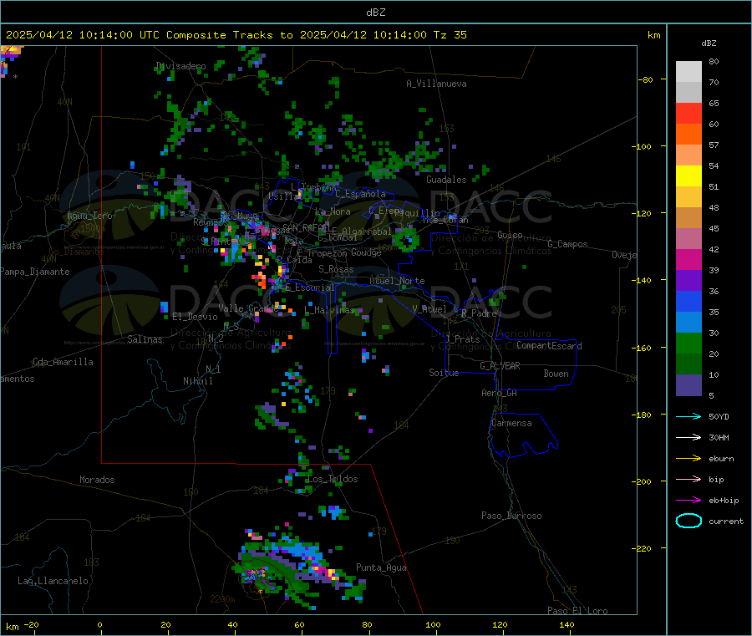
Task: Click the white 30HM arrow legend icon
Action: [688, 437]
